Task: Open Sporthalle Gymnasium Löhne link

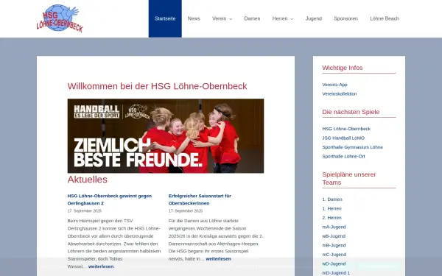Action: tap(352, 147)
